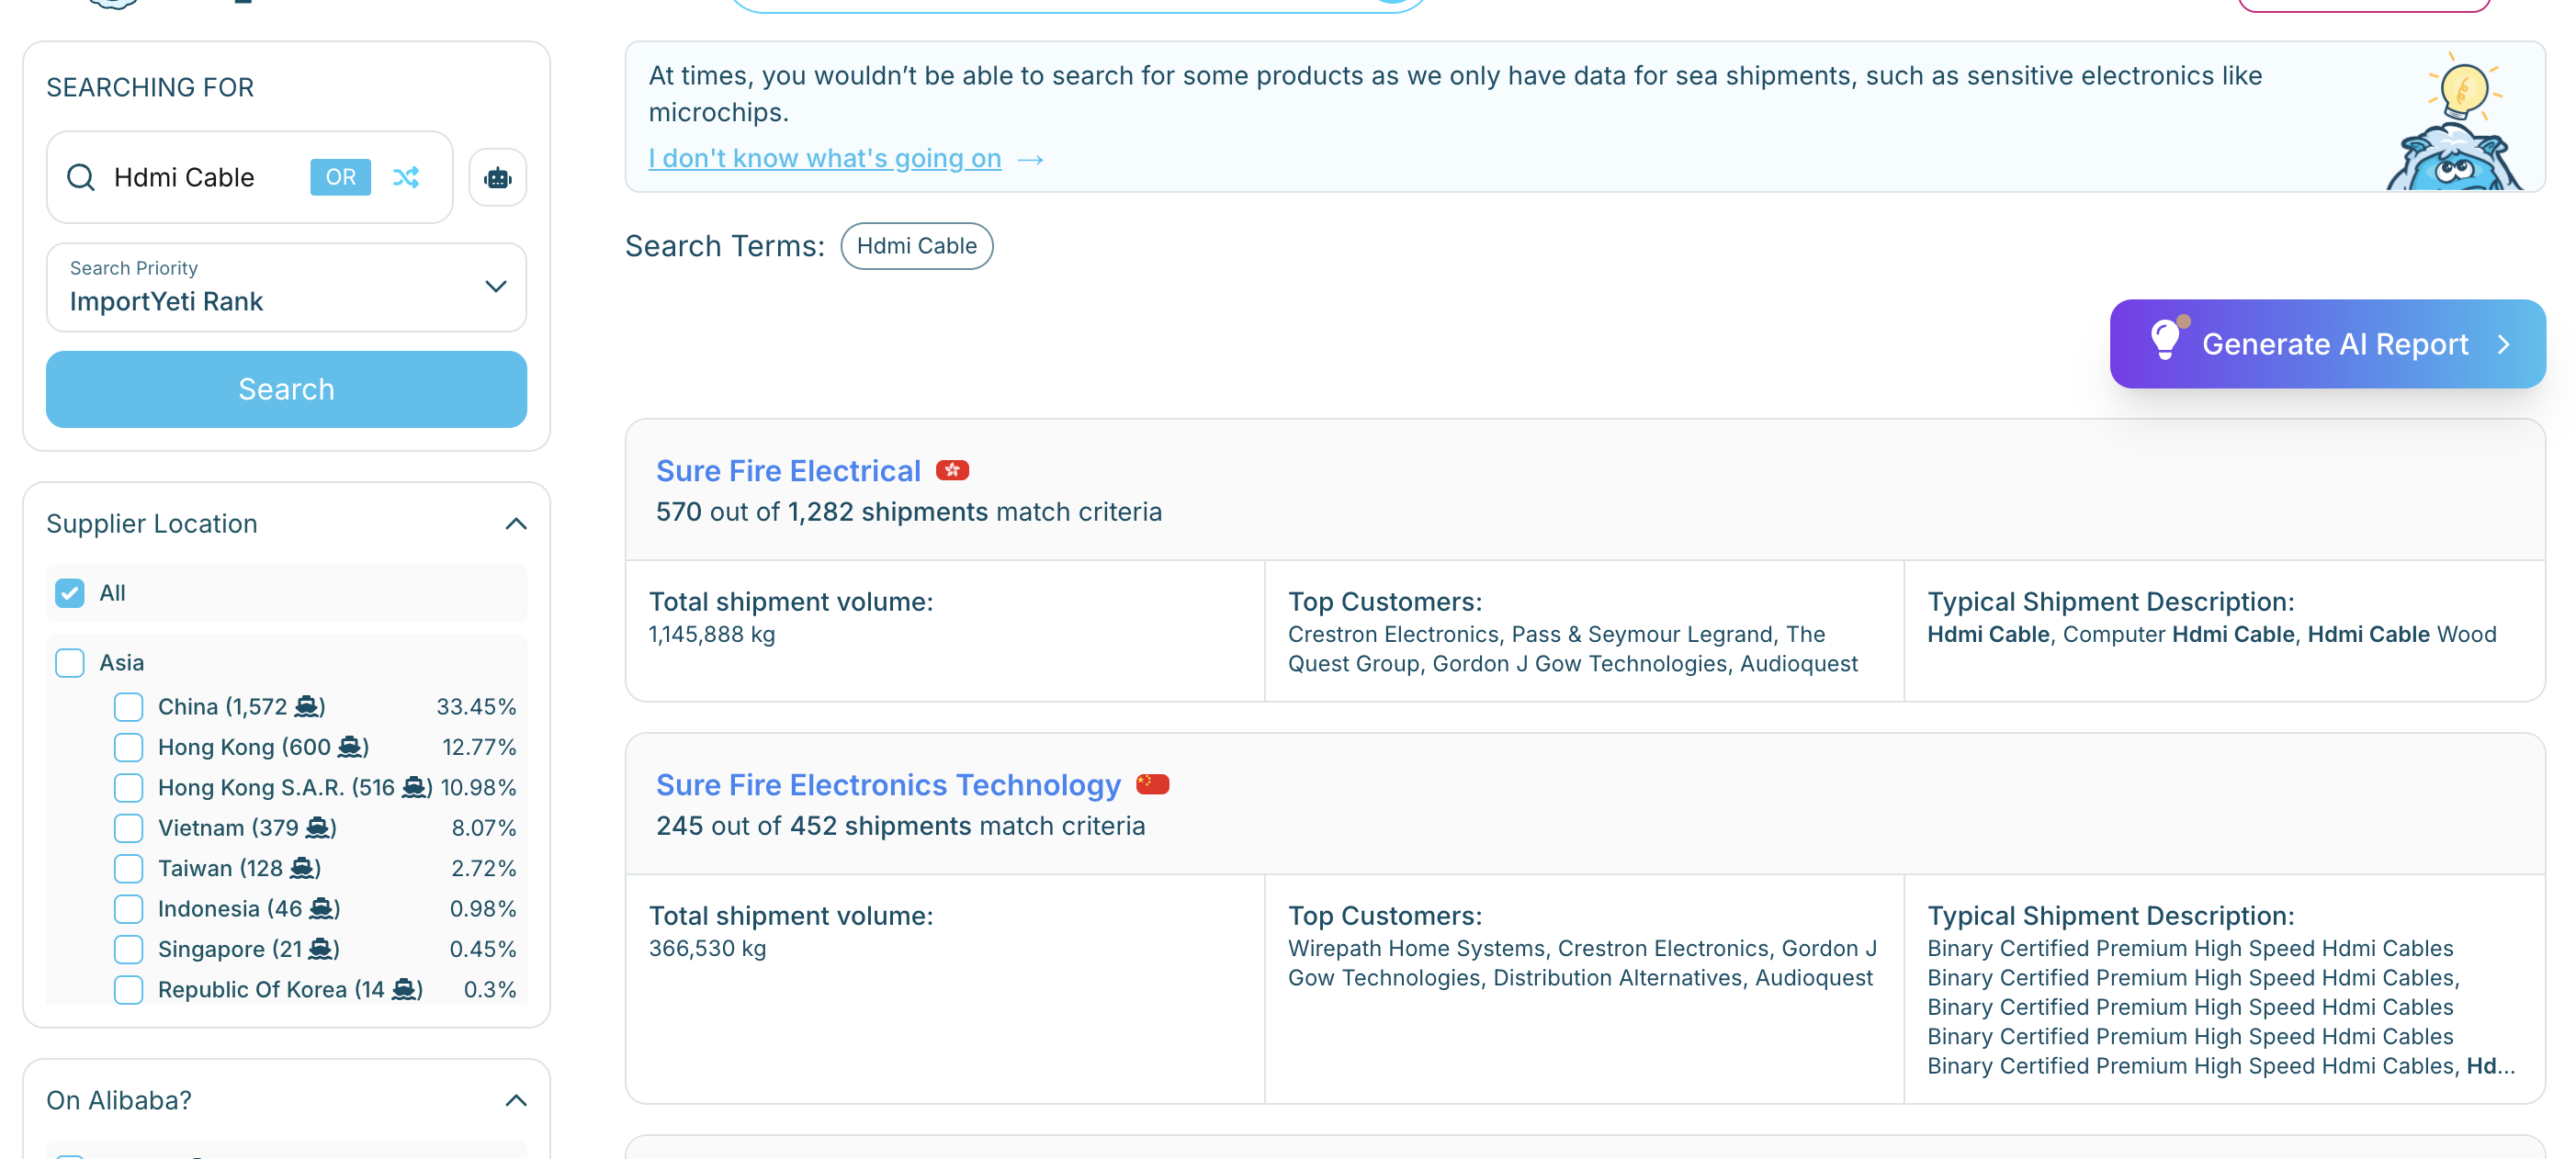Check the Hong Kong (600) filter checkbox
The width and height of the screenshot is (2576, 1159).
coord(128,747)
